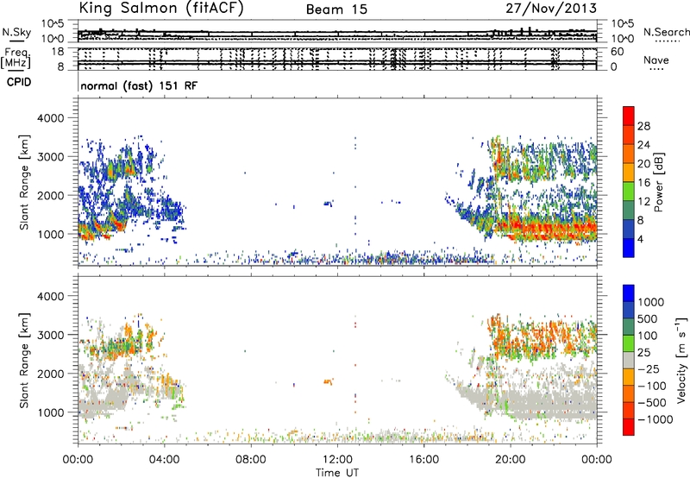The width and height of the screenshot is (690, 478).
Task: Click the 'N.Sky' legend label
Action: (16, 32)
